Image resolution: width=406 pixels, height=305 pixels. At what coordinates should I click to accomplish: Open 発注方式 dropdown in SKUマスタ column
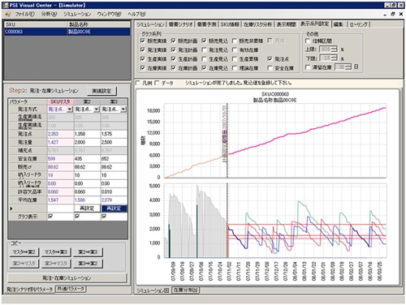[70, 110]
